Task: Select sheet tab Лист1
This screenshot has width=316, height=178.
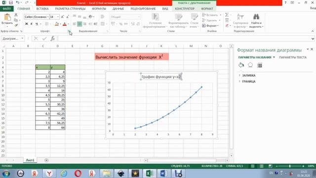Action: [30, 160]
